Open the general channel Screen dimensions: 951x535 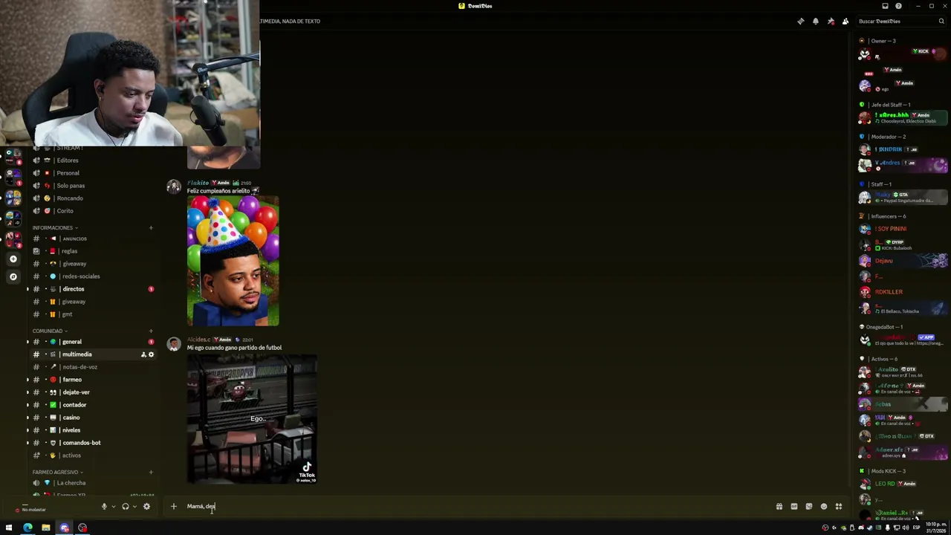(92, 342)
